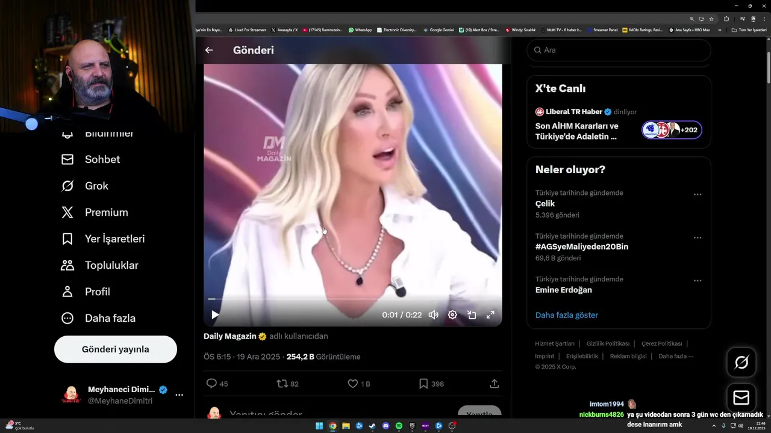Go to Premium in the sidebar
The height and width of the screenshot is (433, 771).
pos(95,212)
